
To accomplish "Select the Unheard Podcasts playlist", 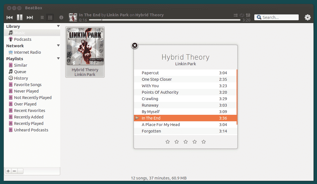I will click(32, 130).
